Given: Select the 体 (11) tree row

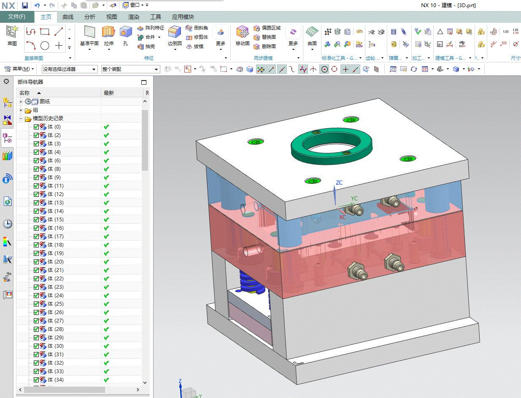Looking at the screenshot, I should pos(79,186).
